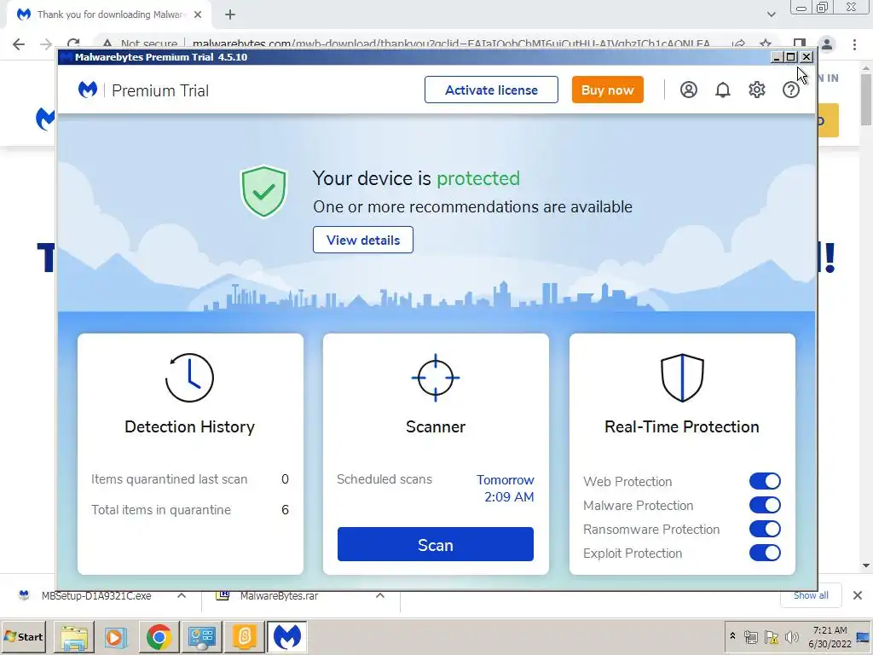This screenshot has height=655, width=873.
Task: Click the Chrome page vertical scrollbar thumb
Action: point(866,101)
